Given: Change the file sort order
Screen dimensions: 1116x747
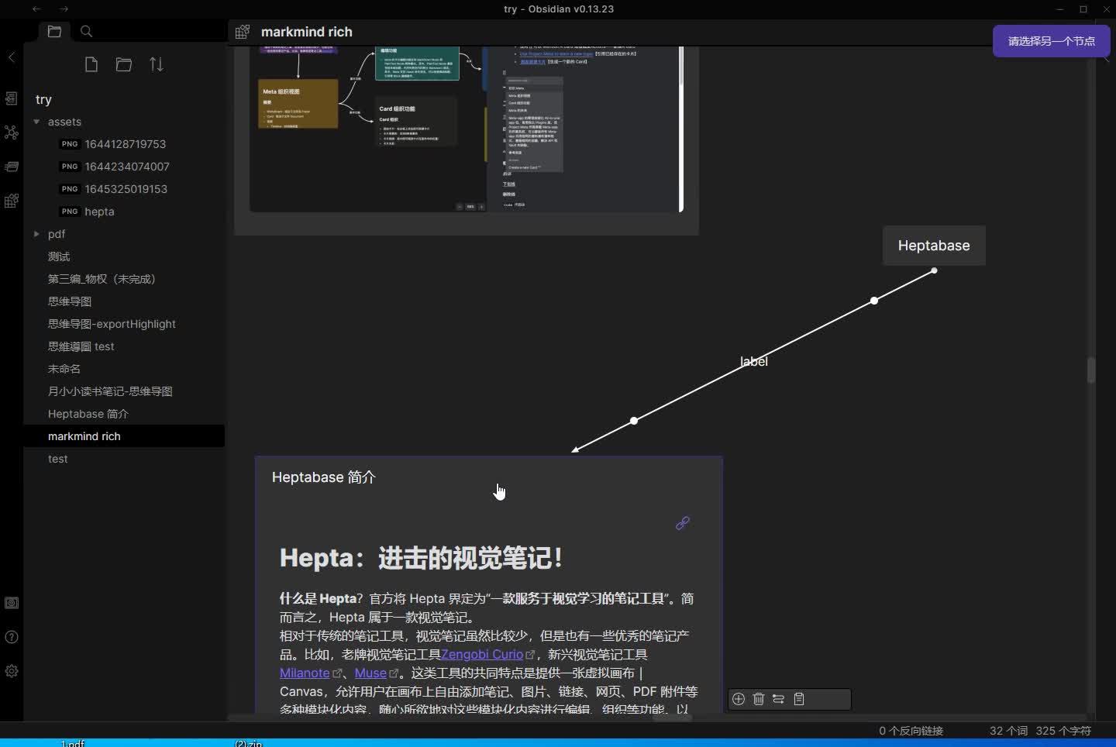Looking at the screenshot, I should [157, 64].
